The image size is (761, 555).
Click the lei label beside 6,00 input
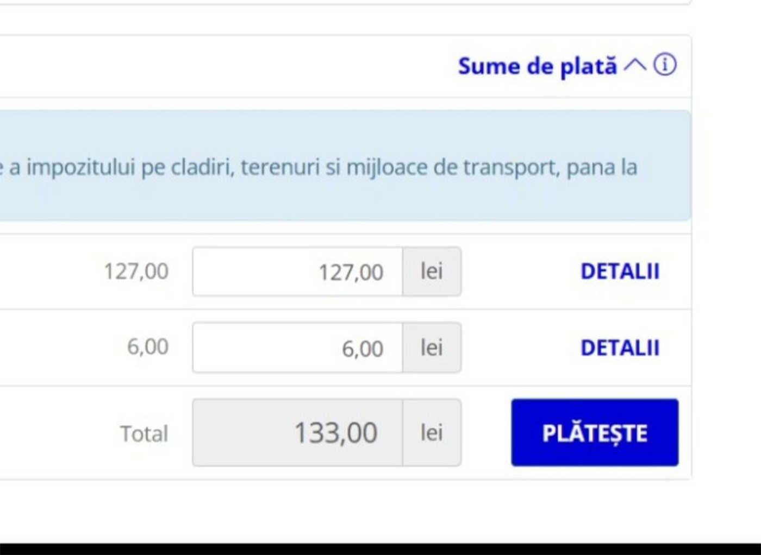[x=432, y=348]
